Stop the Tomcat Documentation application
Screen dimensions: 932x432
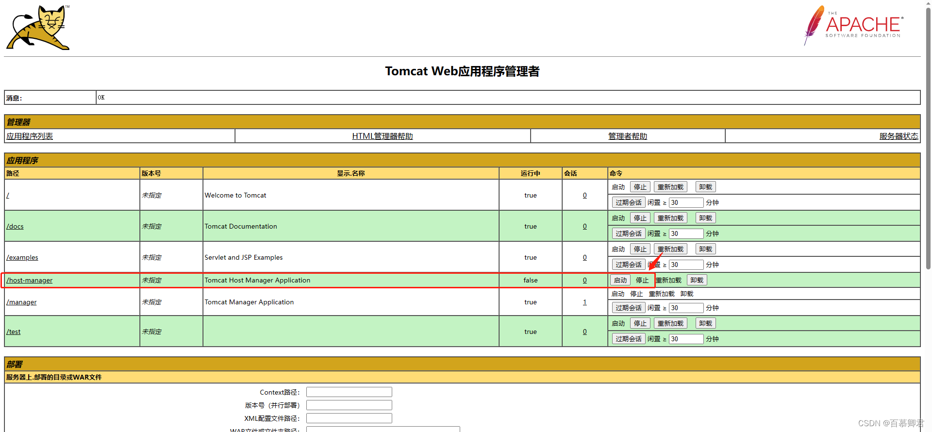click(x=640, y=218)
